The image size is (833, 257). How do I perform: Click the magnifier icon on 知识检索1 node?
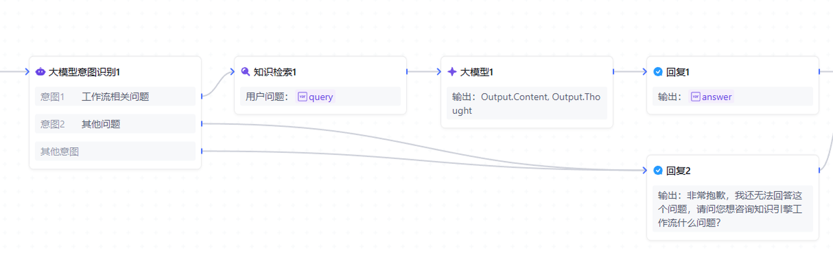(246, 72)
